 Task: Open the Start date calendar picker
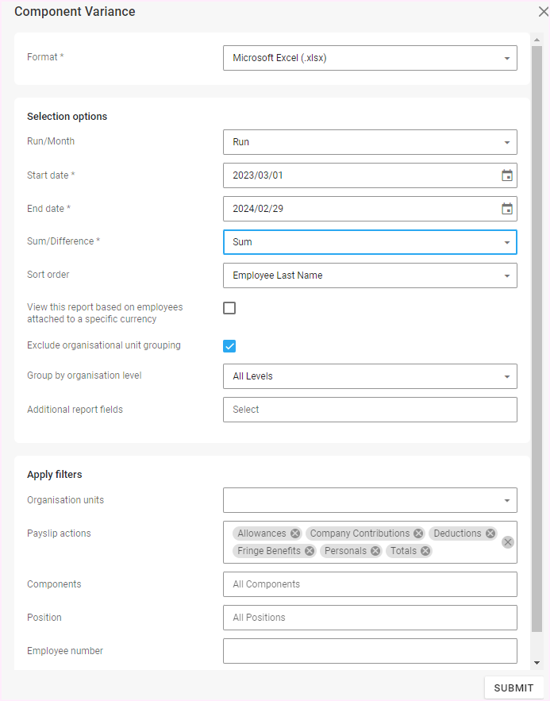click(x=507, y=175)
